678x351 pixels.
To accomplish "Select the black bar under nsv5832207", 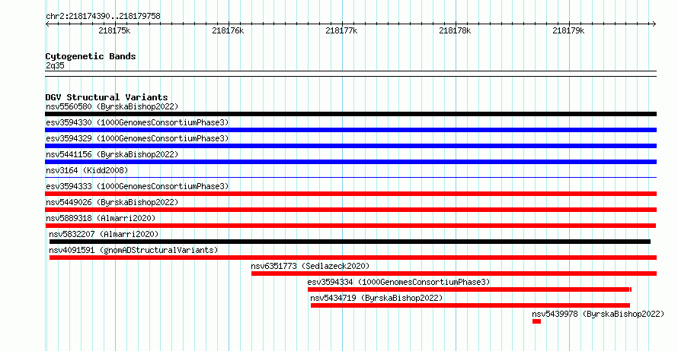I will [350, 242].
